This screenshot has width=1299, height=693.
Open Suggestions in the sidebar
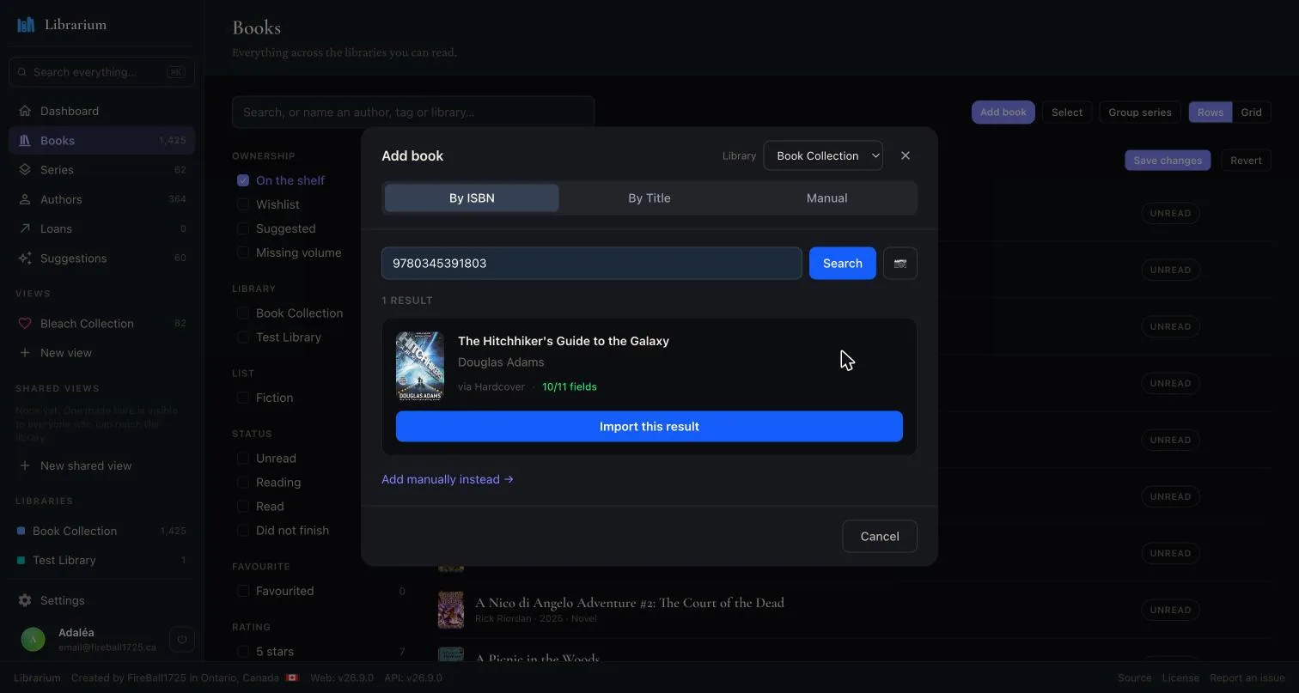101,258
